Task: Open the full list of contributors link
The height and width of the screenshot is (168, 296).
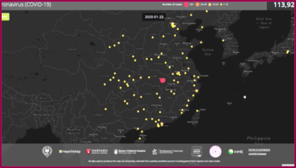Action: (259, 150)
